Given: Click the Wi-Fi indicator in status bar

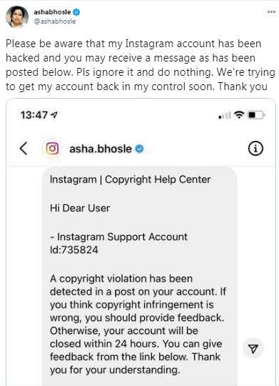Looking at the screenshot, I should 239,114.
